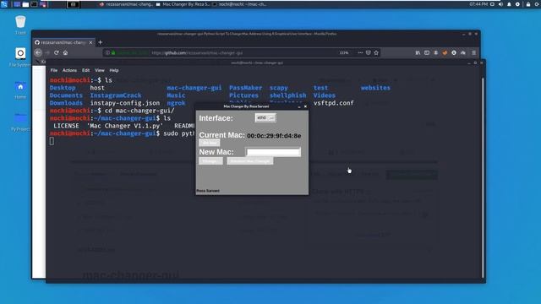
Task: Open the Trash desktop icon
Action: coord(20,24)
